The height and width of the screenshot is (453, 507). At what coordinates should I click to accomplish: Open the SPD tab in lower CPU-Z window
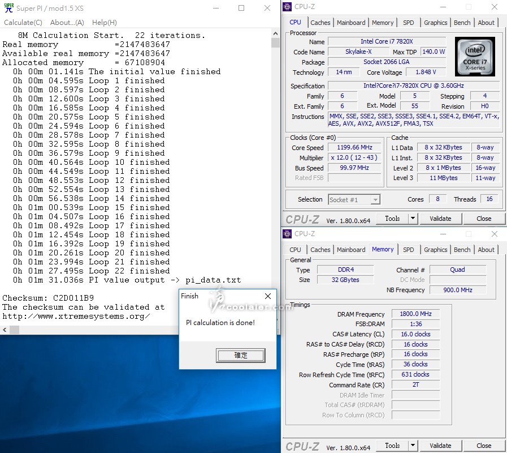[409, 250]
